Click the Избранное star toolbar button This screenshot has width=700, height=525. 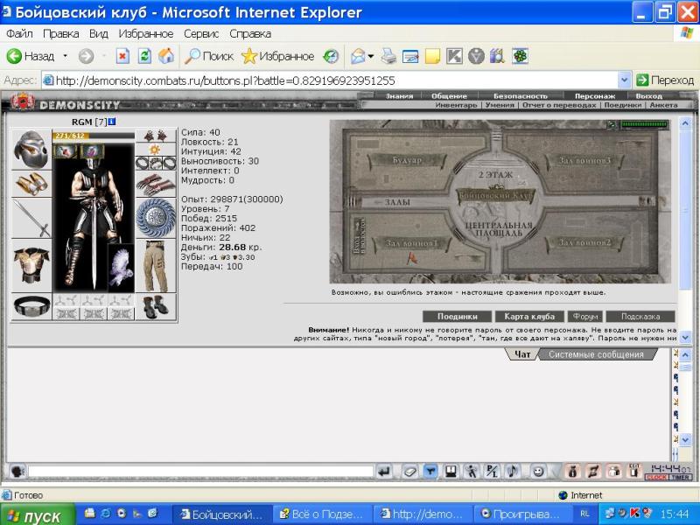[277, 56]
